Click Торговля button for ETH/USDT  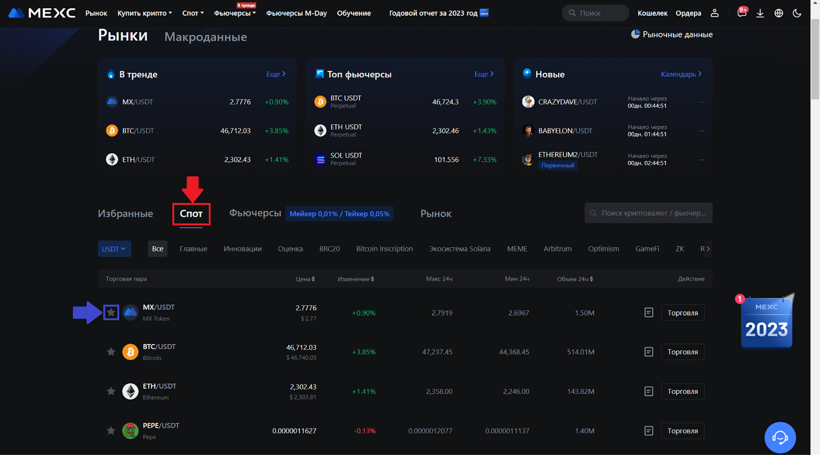pos(683,391)
